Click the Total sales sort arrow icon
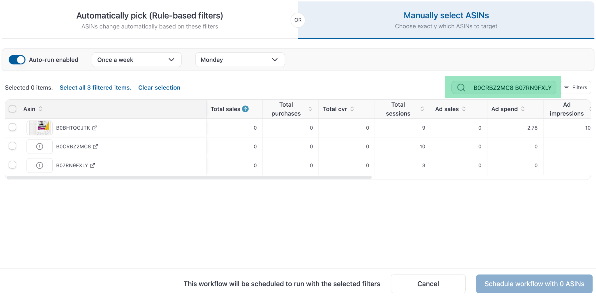This screenshot has width=596, height=297. tap(245, 109)
